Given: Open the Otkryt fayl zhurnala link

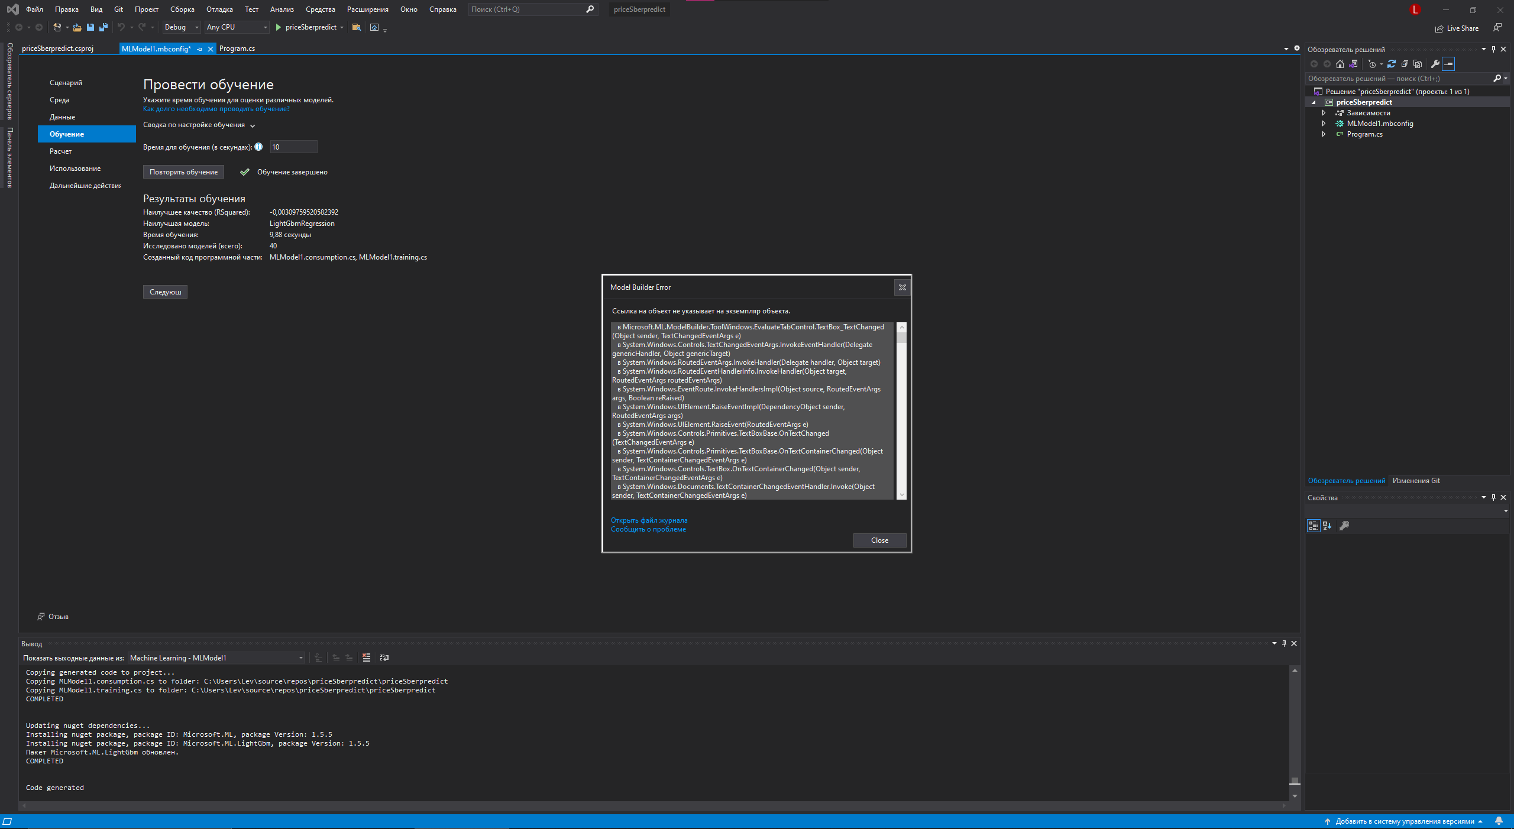Looking at the screenshot, I should (x=649, y=520).
